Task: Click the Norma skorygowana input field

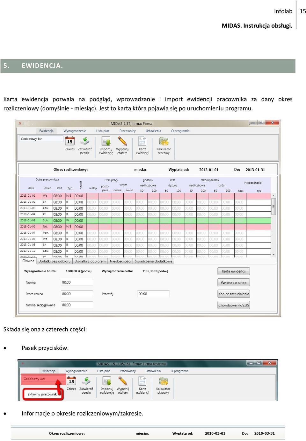Action: (x=77, y=305)
